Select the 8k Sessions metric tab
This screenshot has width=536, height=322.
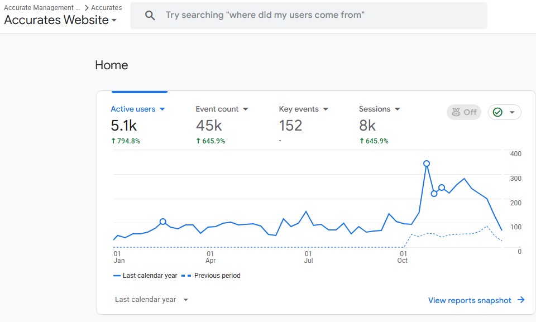click(x=380, y=125)
